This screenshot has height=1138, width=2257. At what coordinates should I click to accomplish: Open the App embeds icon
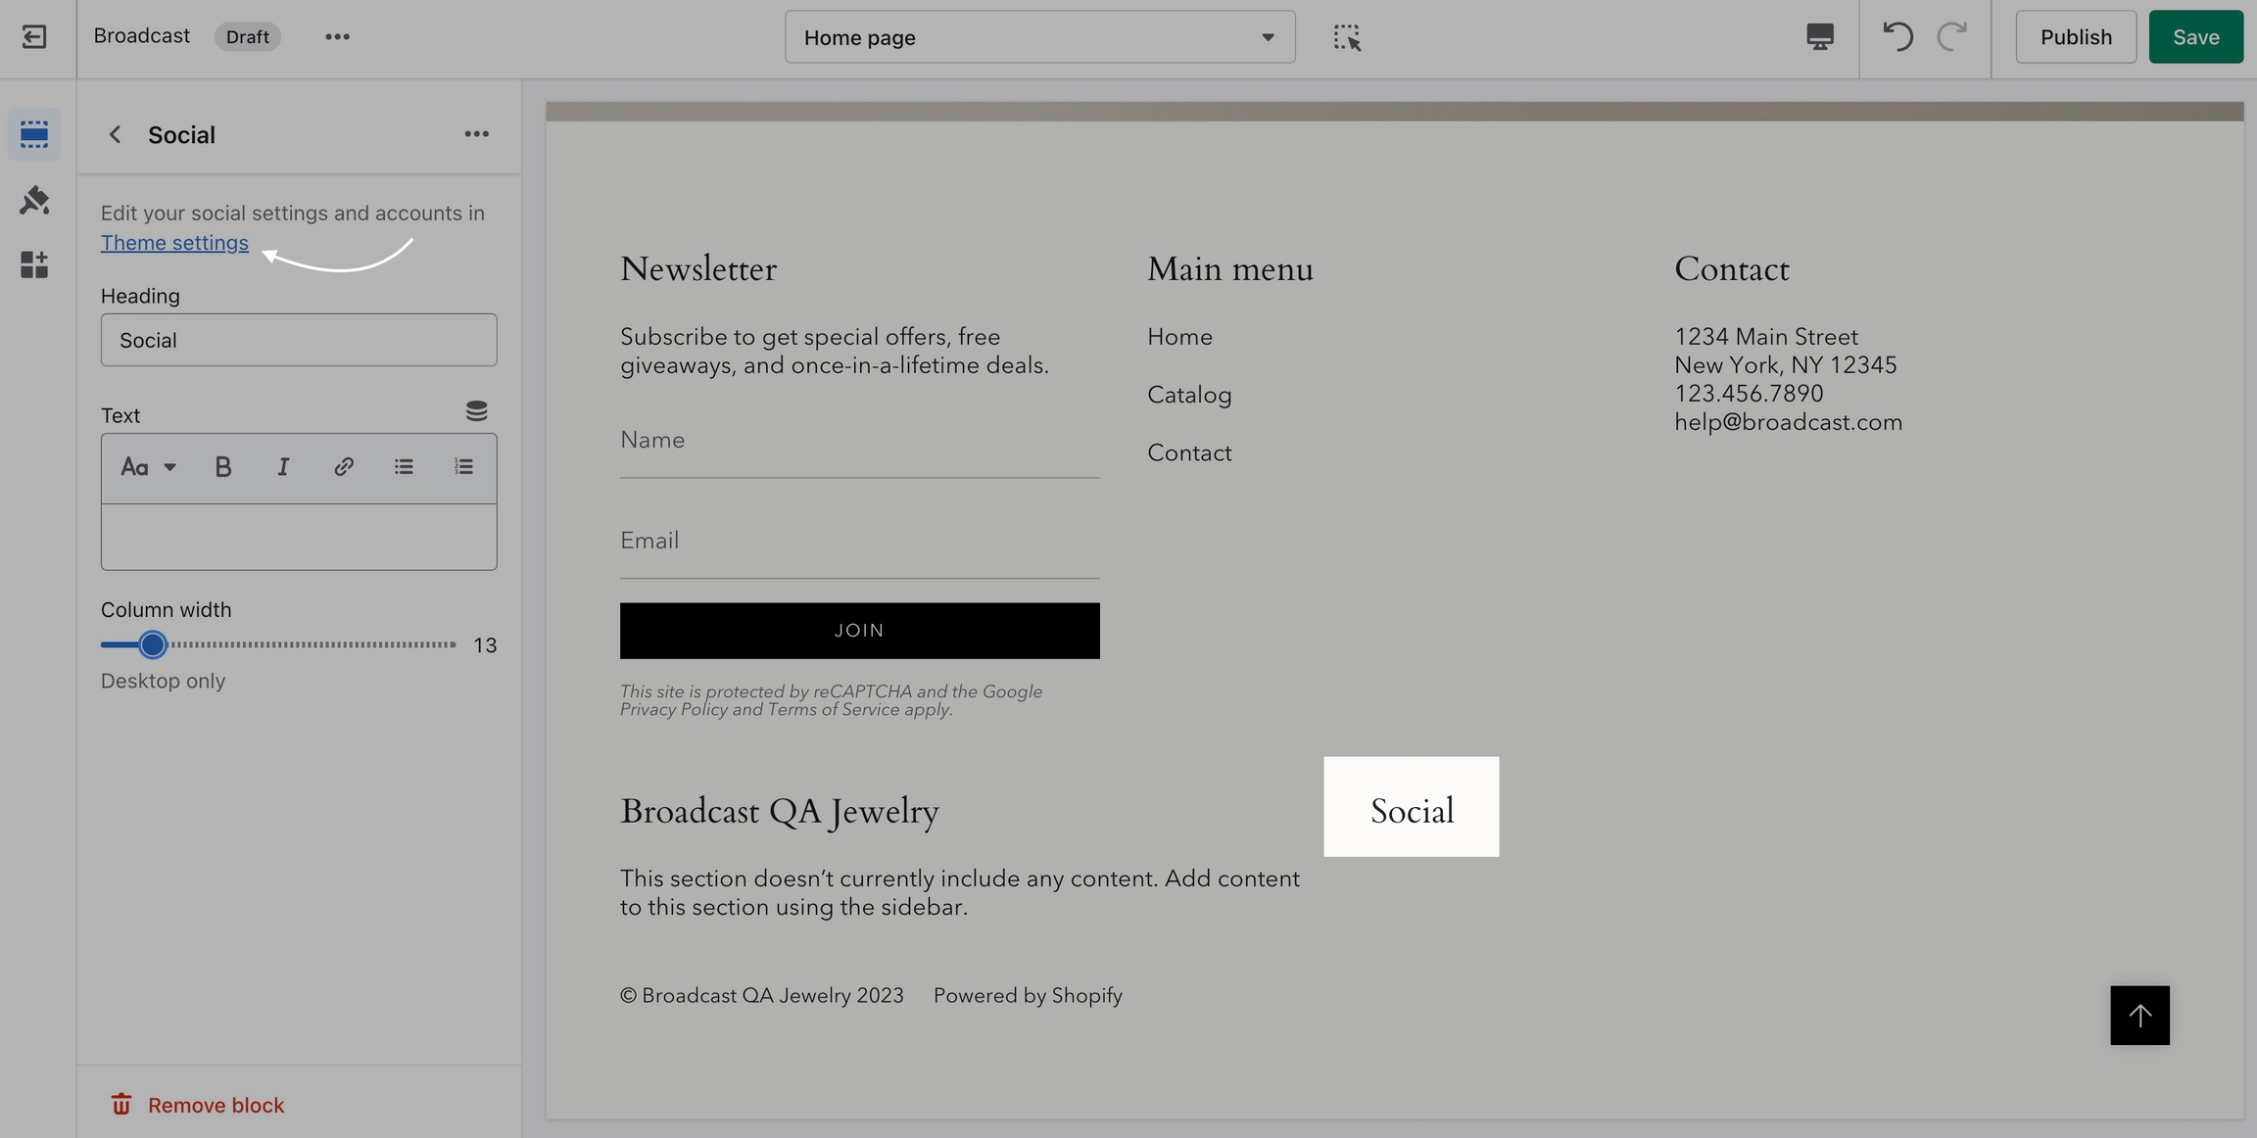coord(34,264)
